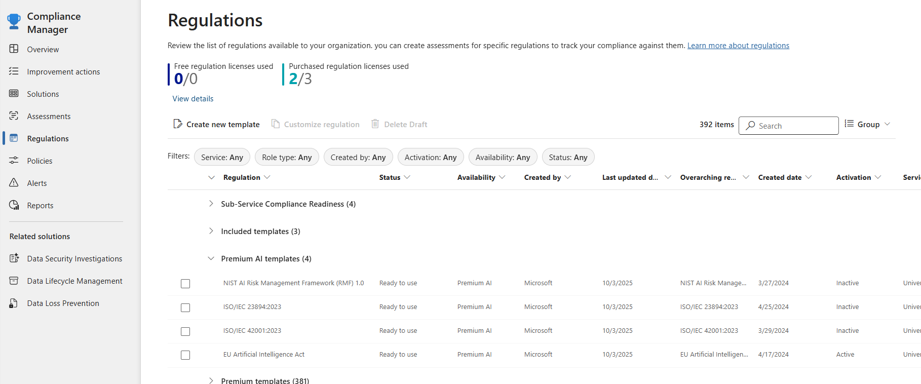Sort by the Regulation column header
The height and width of the screenshot is (384, 921).
pos(247,177)
